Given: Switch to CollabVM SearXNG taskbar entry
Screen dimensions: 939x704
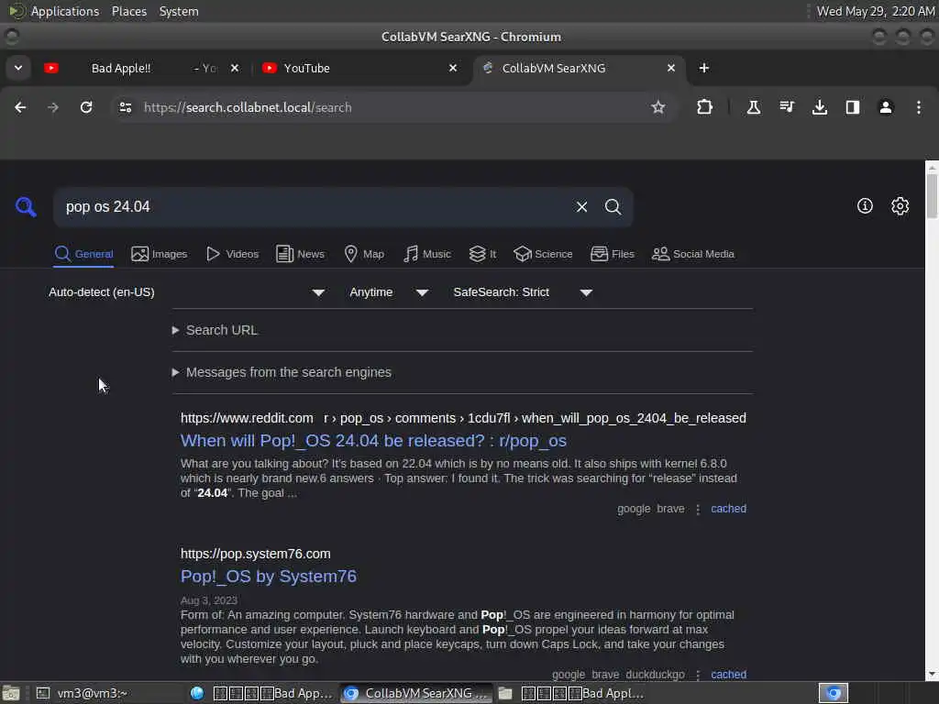Looking at the screenshot, I should [417, 693].
